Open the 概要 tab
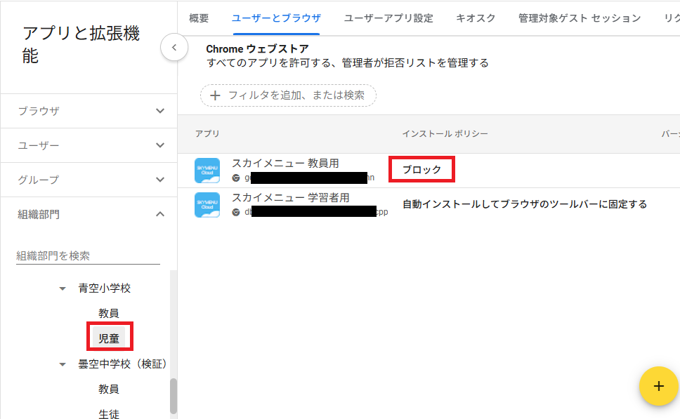The width and height of the screenshot is (680, 419). click(x=199, y=18)
